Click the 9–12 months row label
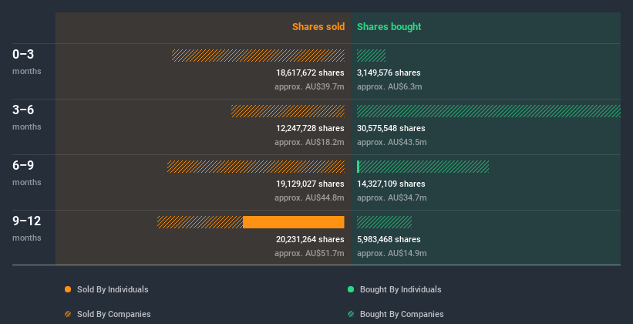The width and height of the screenshot is (633, 324). click(27, 228)
